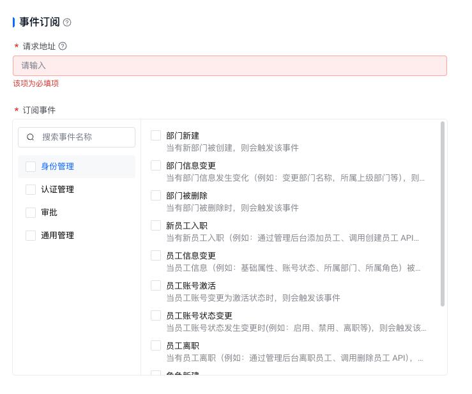Image resolution: width=472 pixels, height=394 pixels.
Task: Tick the 部门信息变更 event checkbox
Action: pos(156,165)
